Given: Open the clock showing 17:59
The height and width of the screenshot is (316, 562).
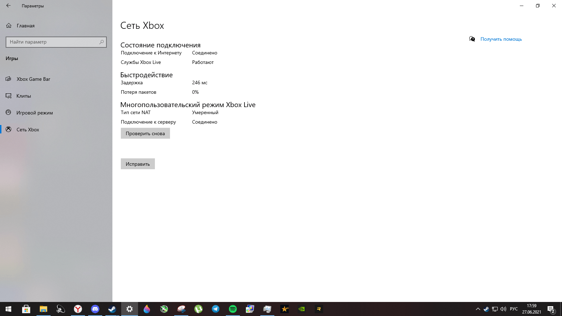Looking at the screenshot, I should (x=531, y=309).
